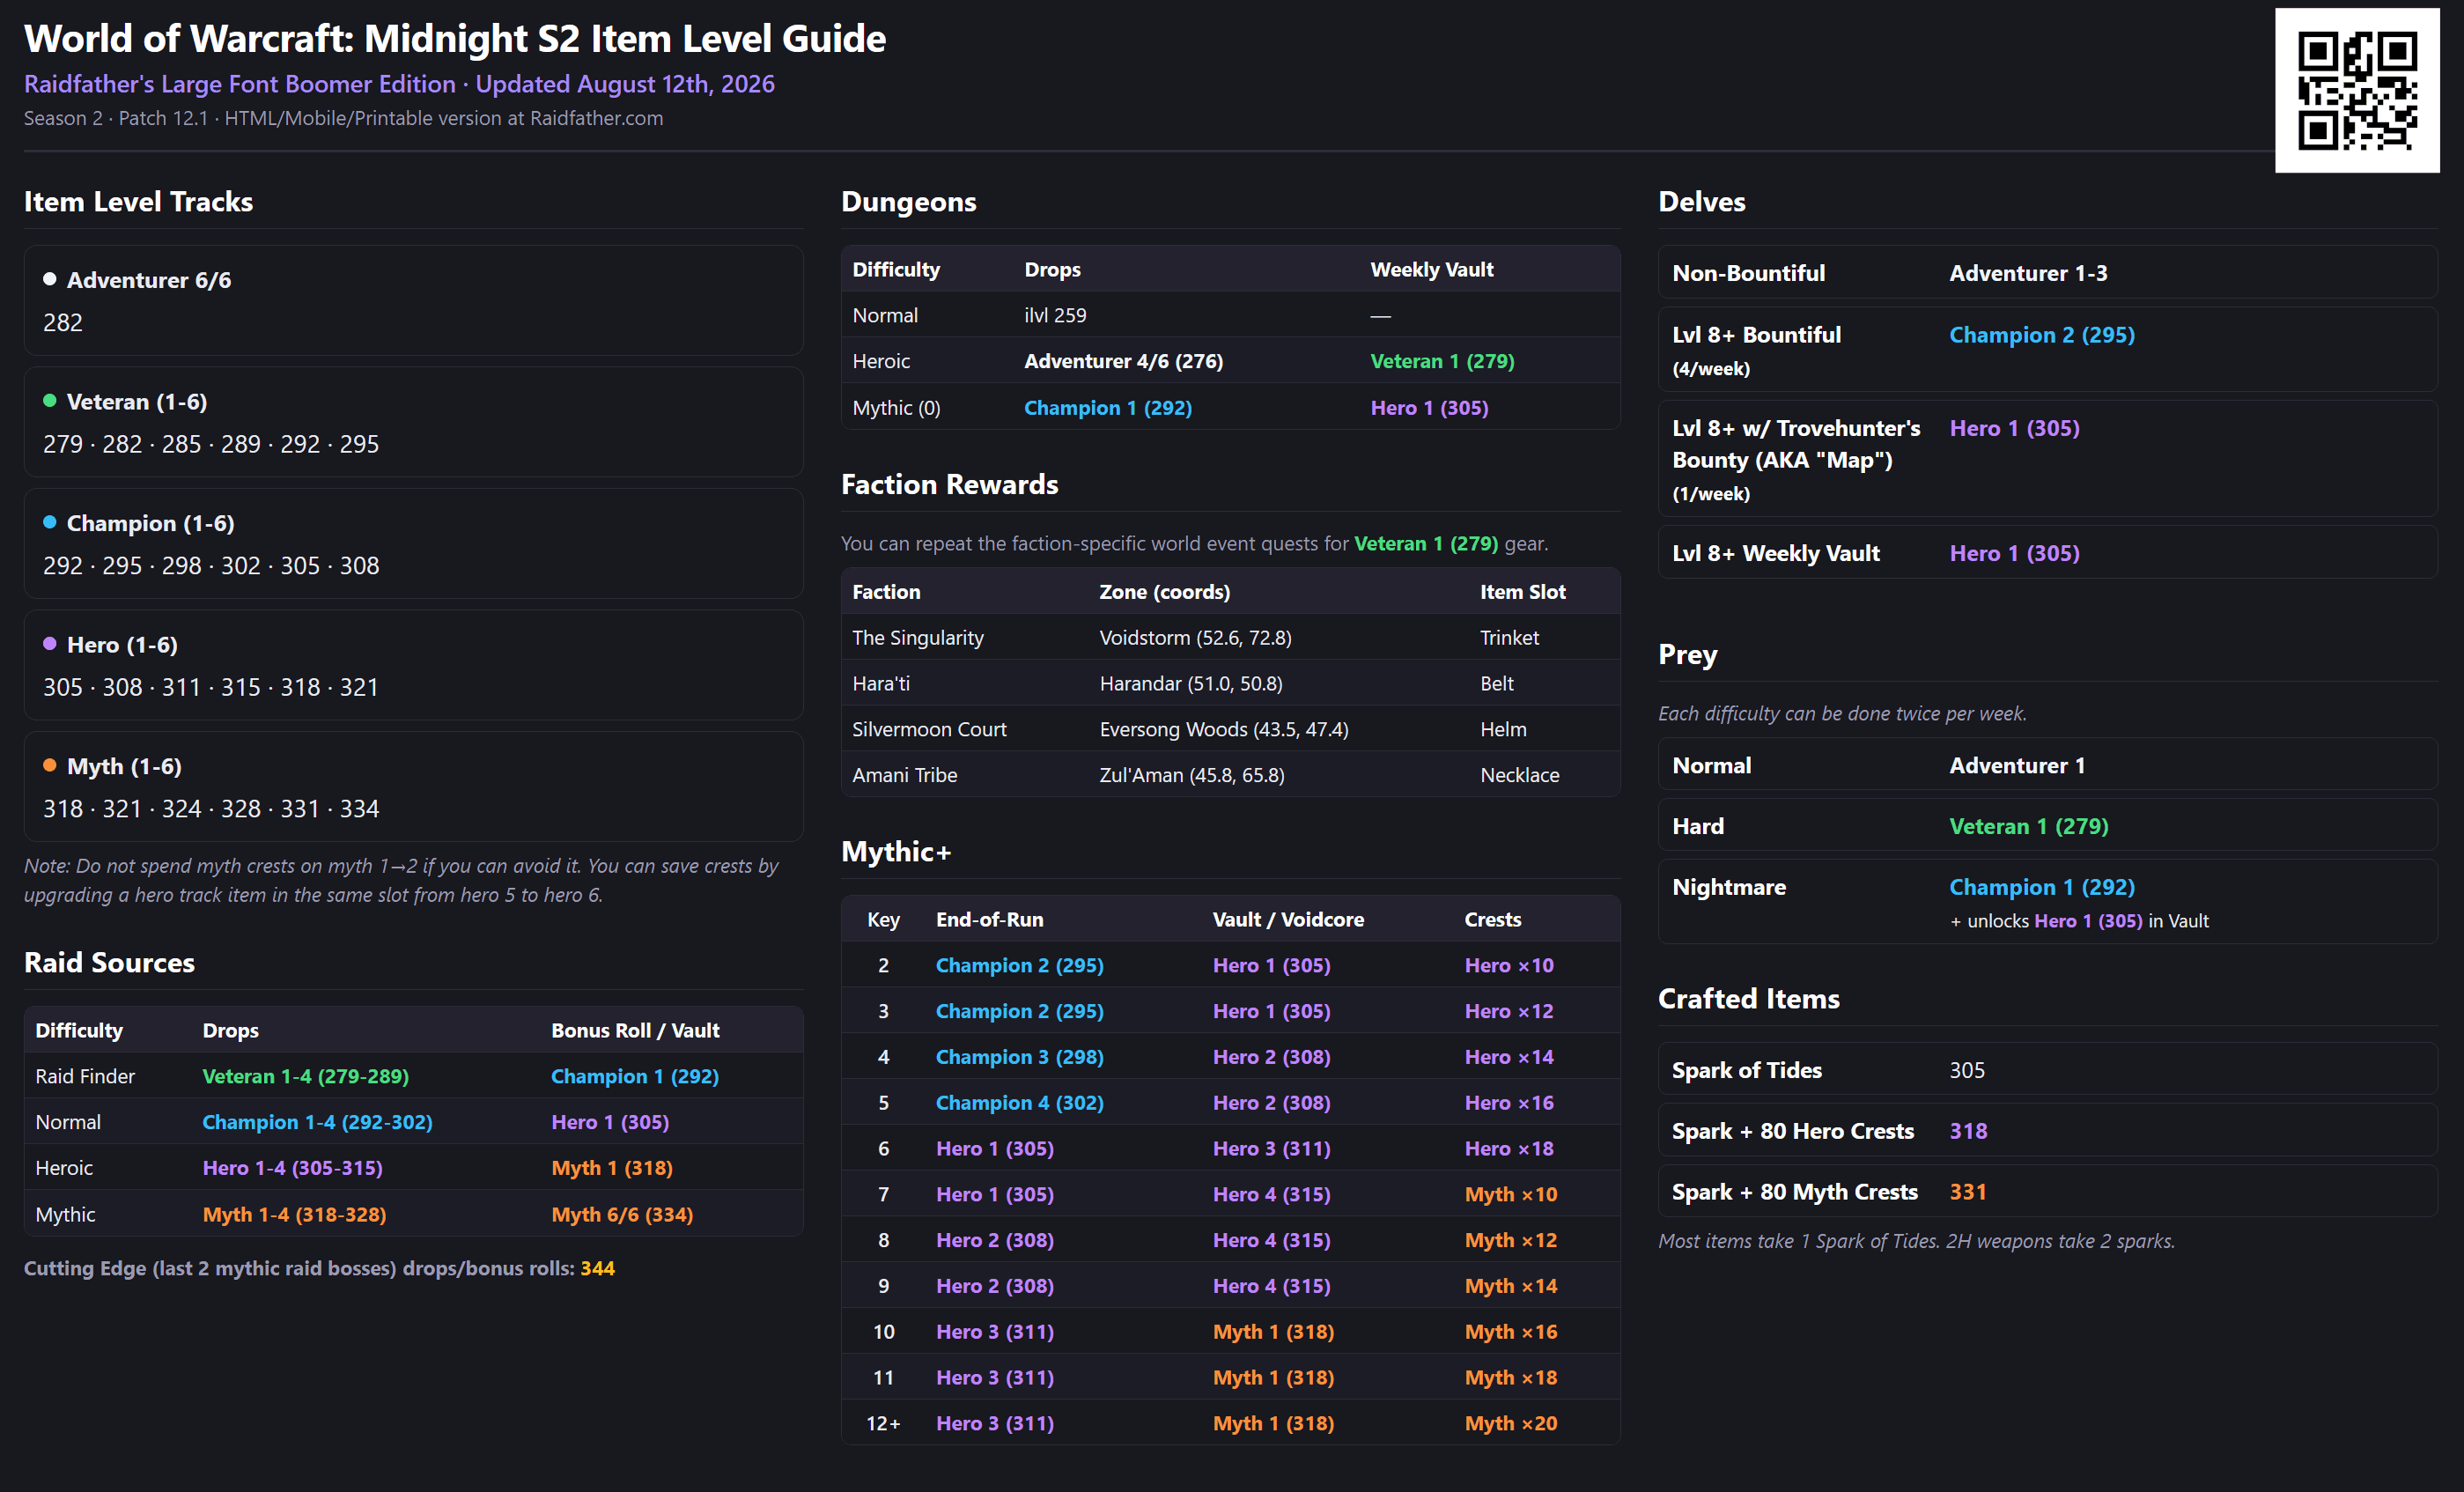Click Myth ×10 crests in key 7 row
2464x1492 pixels.
coord(1511,1194)
